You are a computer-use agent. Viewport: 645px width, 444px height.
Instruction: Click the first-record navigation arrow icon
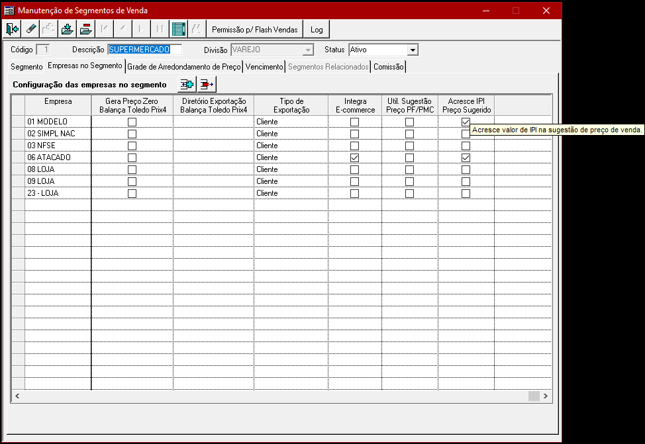pos(104,29)
